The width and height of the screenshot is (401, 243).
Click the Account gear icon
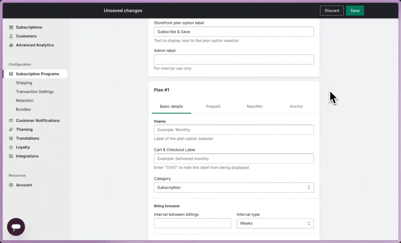11,185
